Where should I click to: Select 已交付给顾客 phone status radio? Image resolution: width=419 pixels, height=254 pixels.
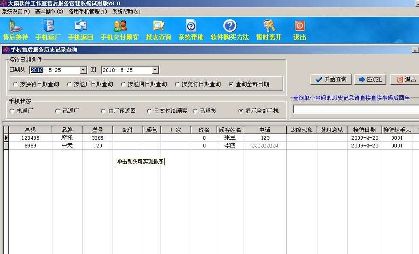[x=149, y=111]
